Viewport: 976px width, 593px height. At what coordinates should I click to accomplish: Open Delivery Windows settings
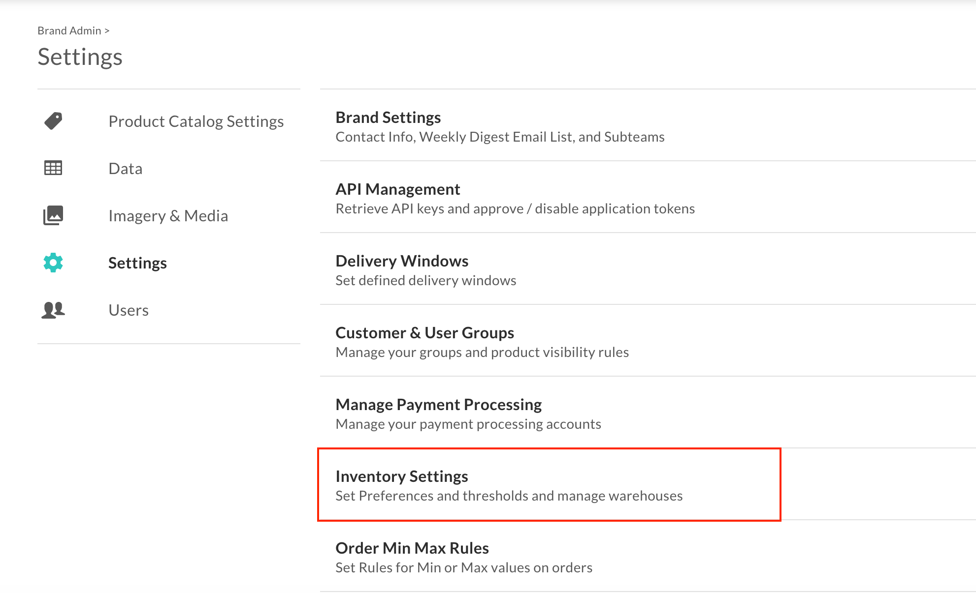(x=401, y=261)
